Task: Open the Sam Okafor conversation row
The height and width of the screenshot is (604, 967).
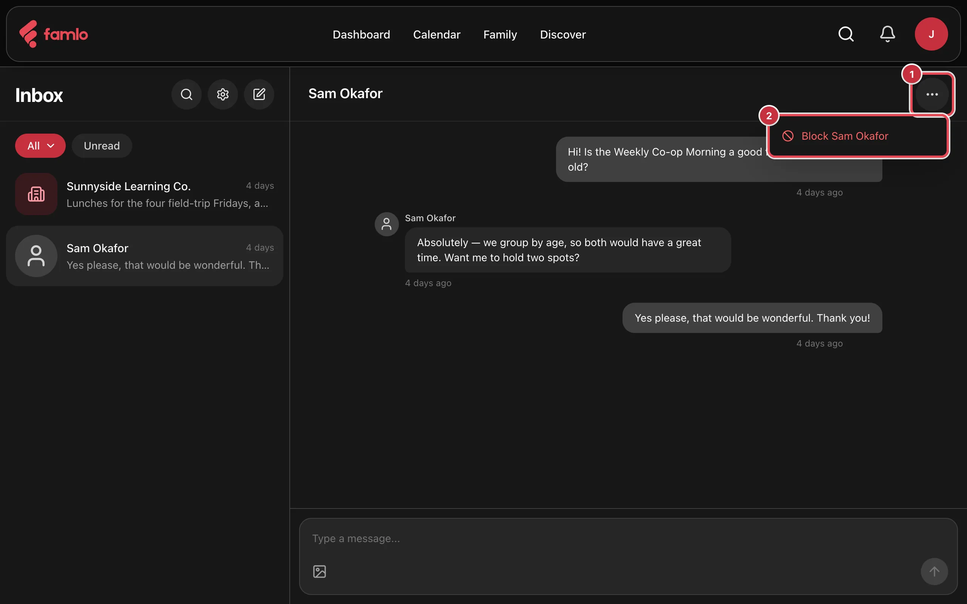Action: pyautogui.click(x=145, y=256)
